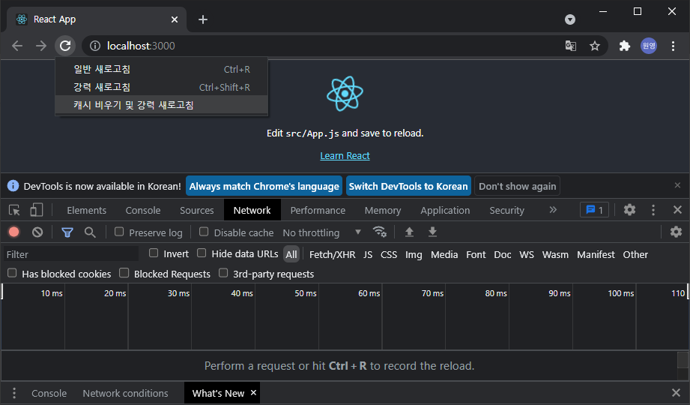Switch to the Sources tab

pos(197,210)
